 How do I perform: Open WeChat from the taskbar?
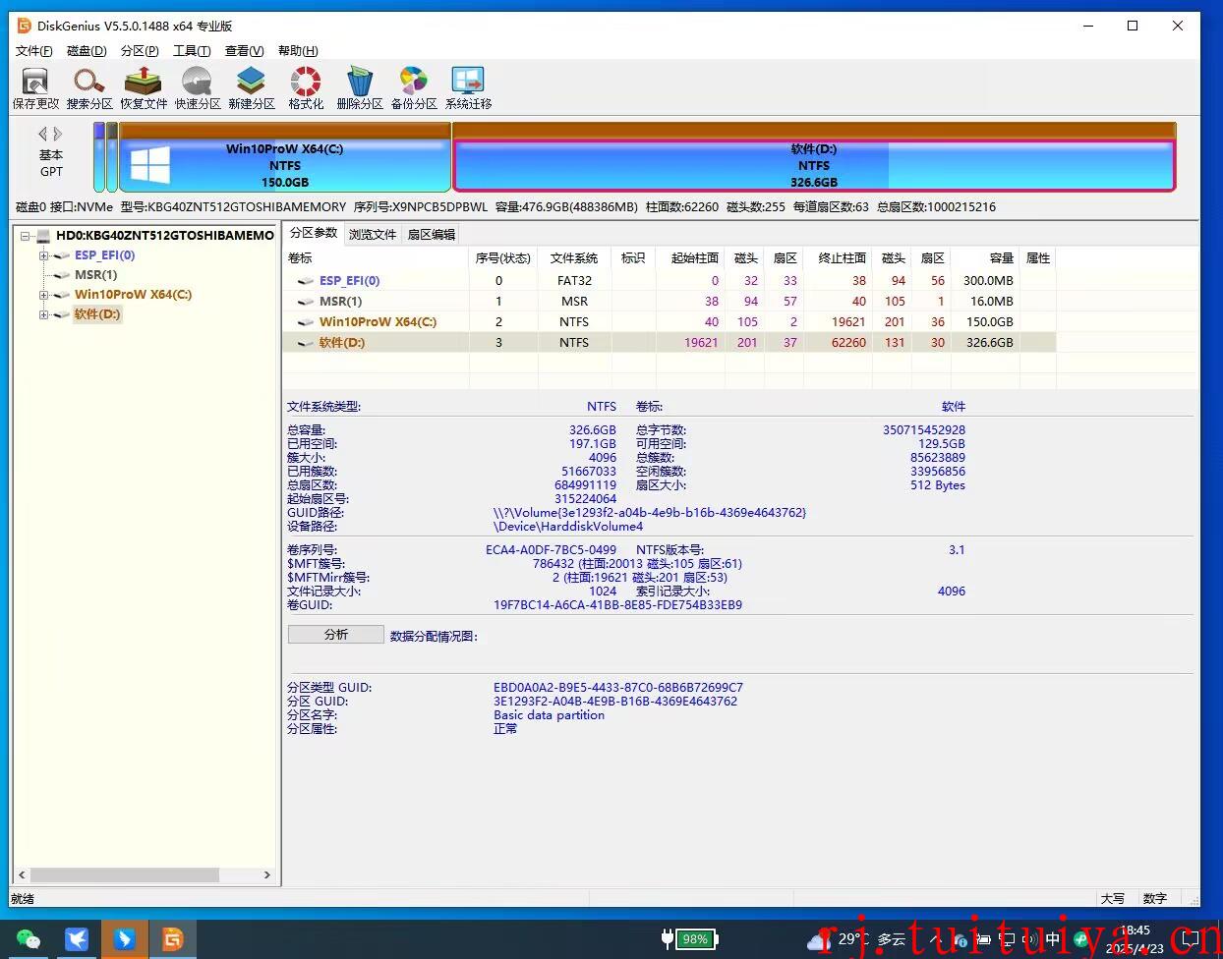29,940
